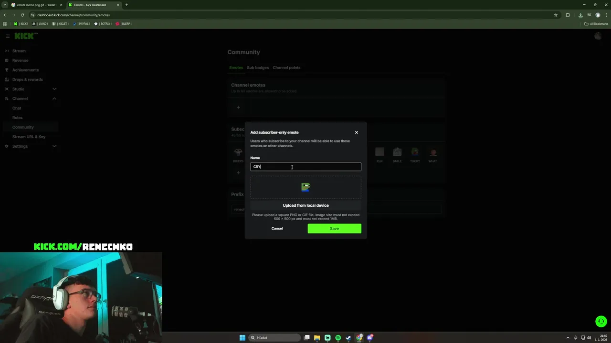Close the Emotes - Kick Dashboard tab
Image resolution: width=611 pixels, height=343 pixels.
tap(118, 5)
